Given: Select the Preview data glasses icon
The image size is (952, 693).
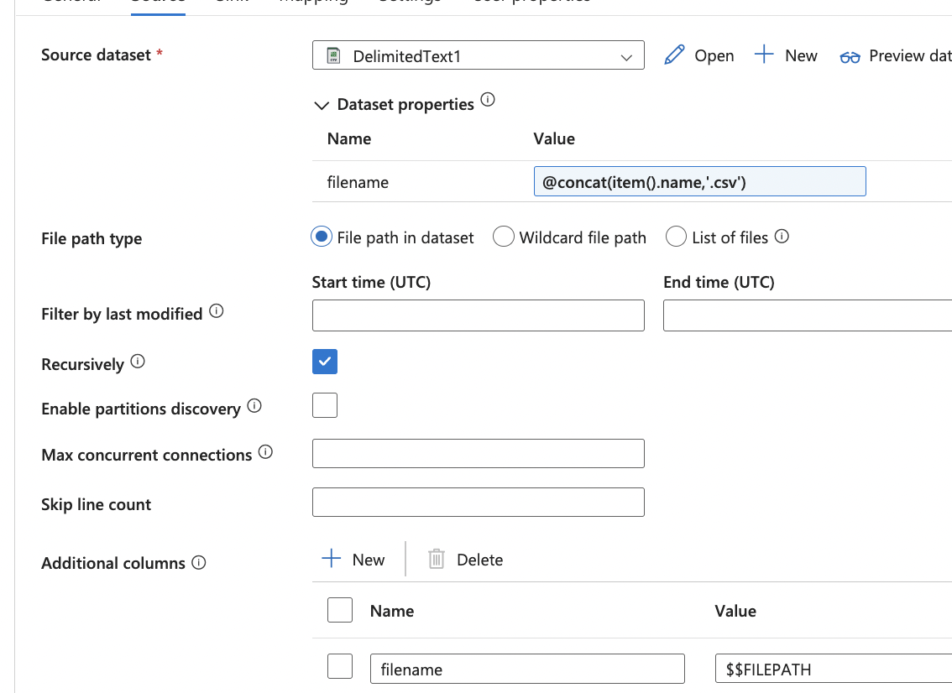Looking at the screenshot, I should click(x=850, y=55).
